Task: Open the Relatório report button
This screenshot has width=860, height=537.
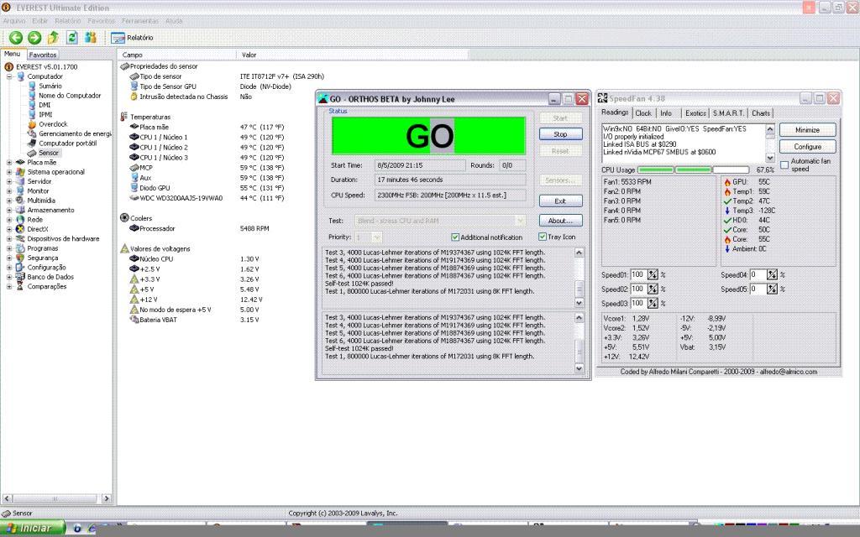Action: point(132,38)
